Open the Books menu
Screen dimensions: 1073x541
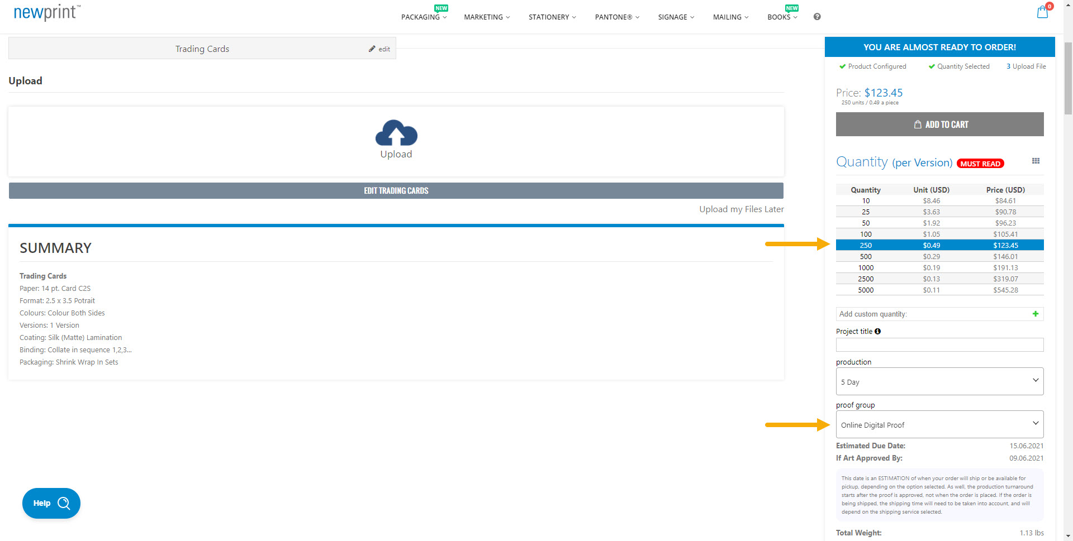point(782,17)
